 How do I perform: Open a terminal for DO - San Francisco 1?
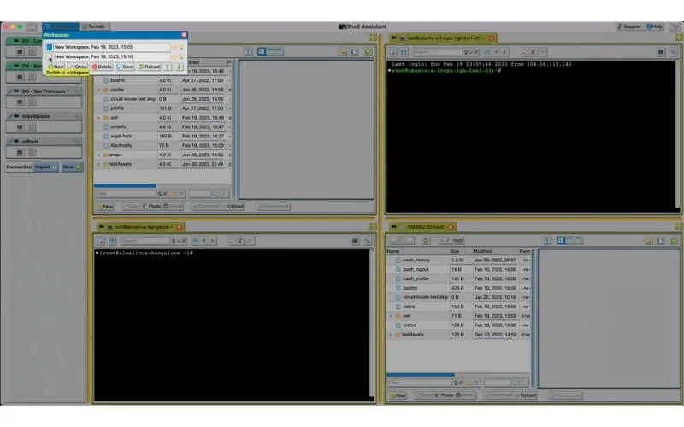[20, 102]
